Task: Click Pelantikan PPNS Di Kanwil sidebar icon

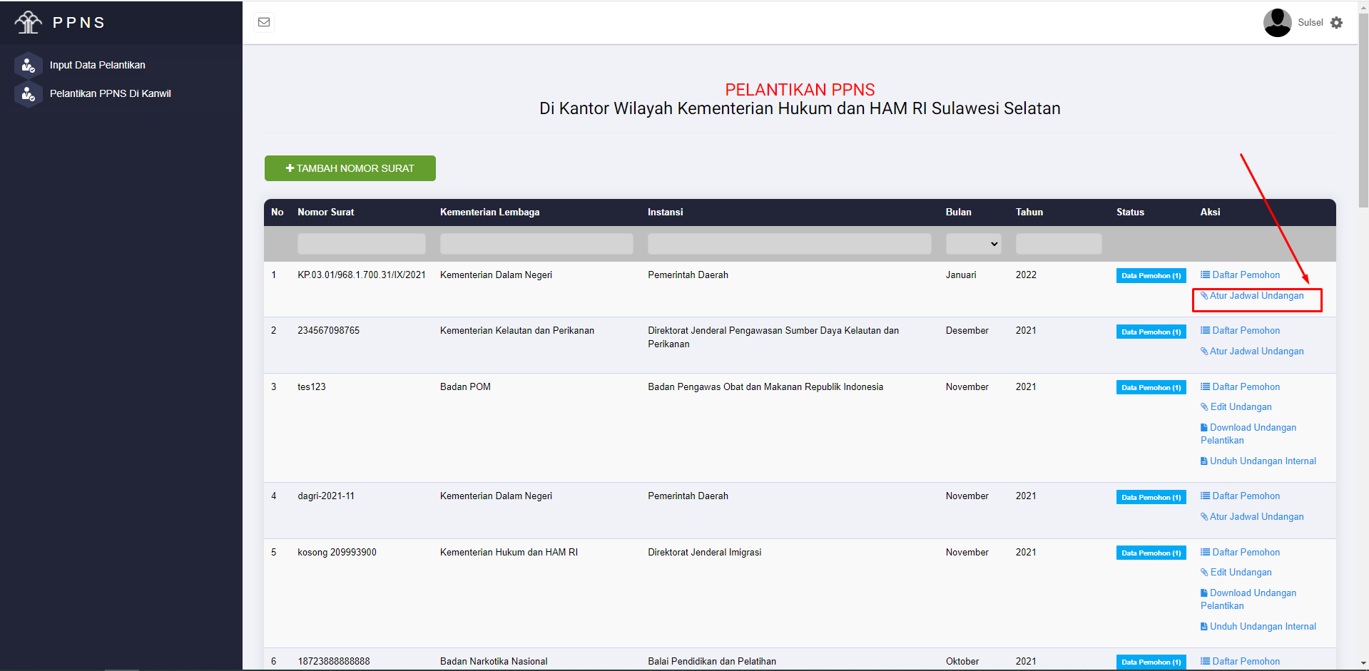Action: (29, 93)
